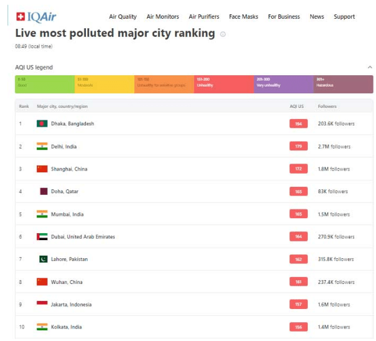Click Delhi's AQI badge 179
The height and width of the screenshot is (341, 376).
(298, 146)
